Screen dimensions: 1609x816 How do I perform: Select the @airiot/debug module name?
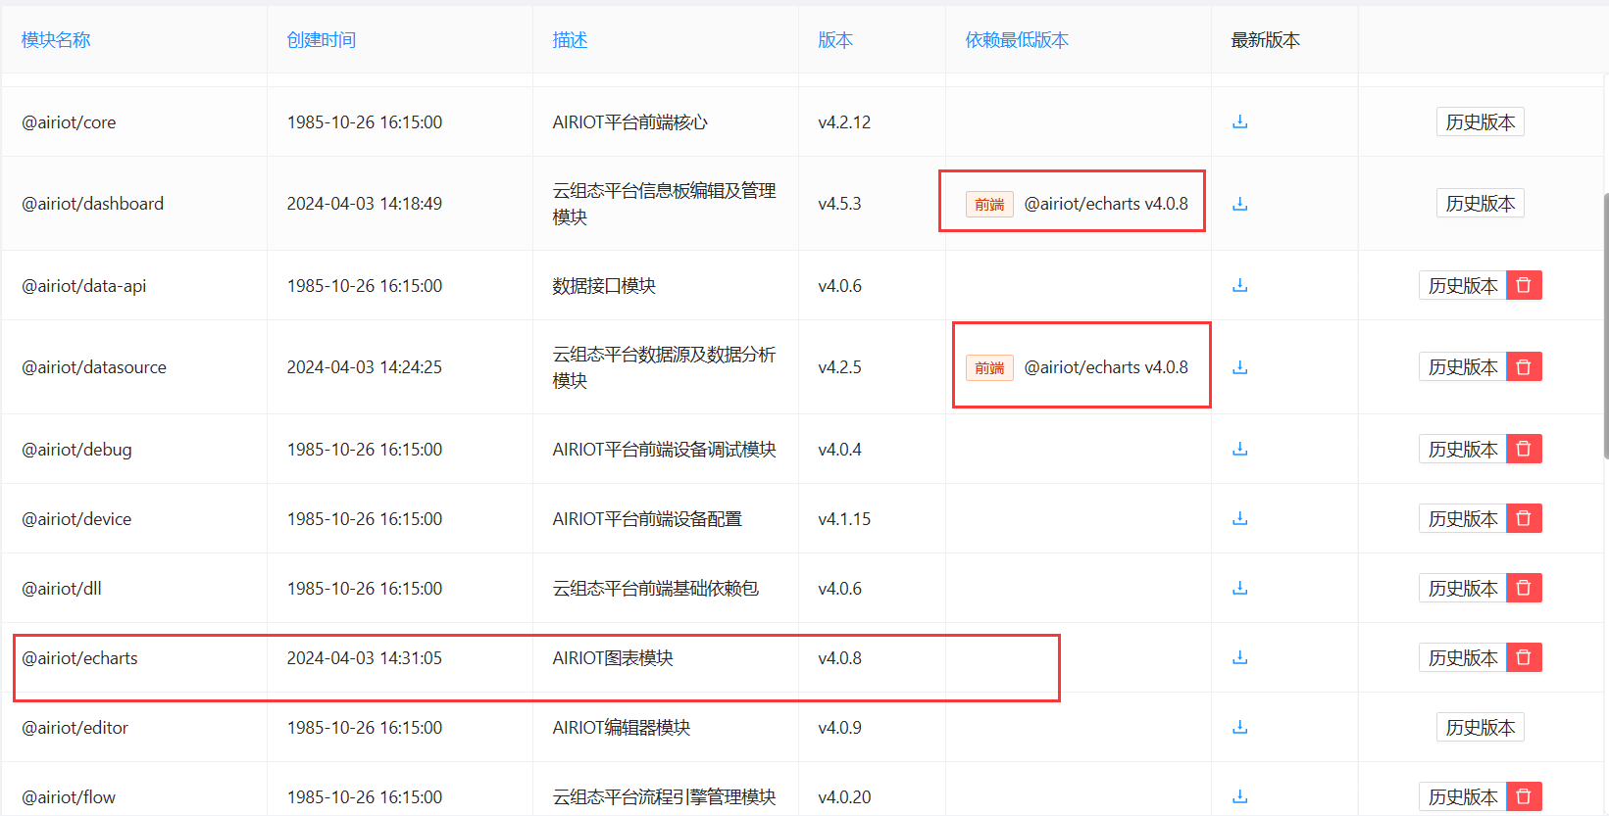76,450
